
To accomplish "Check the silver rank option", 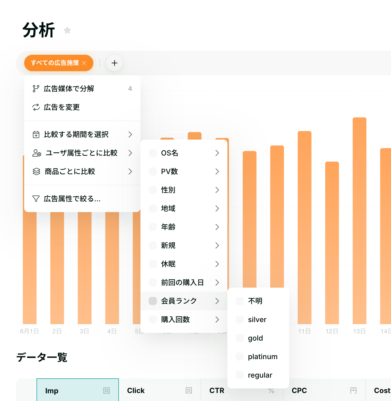I will [x=240, y=320].
